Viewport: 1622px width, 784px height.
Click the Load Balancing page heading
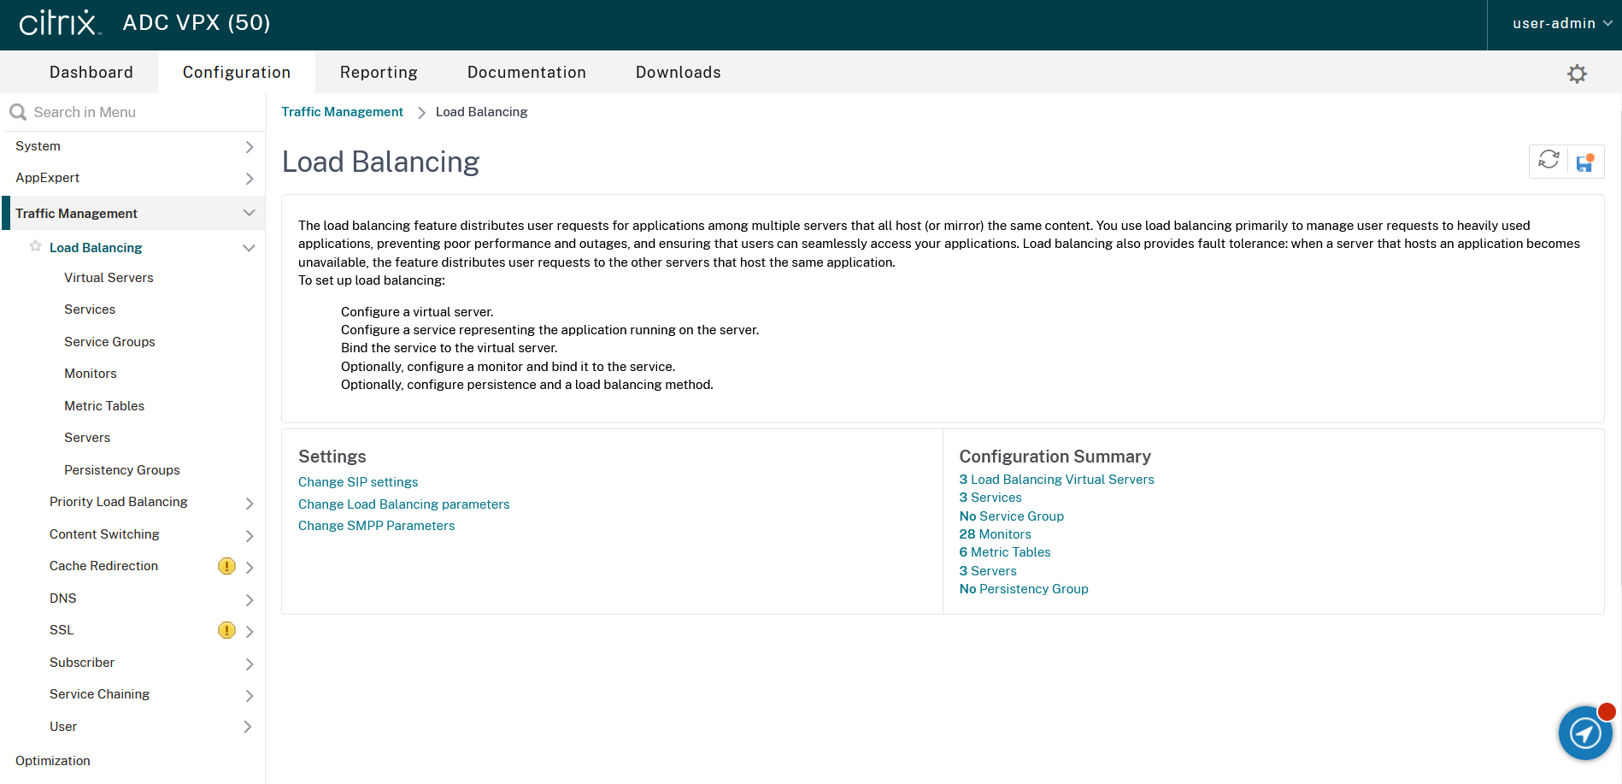pos(380,162)
